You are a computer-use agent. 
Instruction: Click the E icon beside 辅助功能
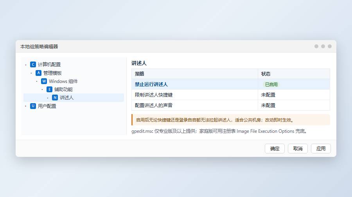pos(49,89)
